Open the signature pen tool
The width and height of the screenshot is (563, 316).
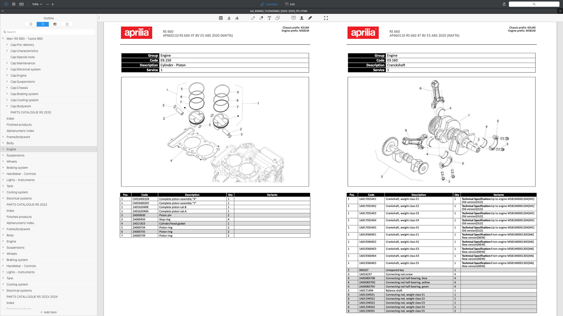[x=310, y=18]
